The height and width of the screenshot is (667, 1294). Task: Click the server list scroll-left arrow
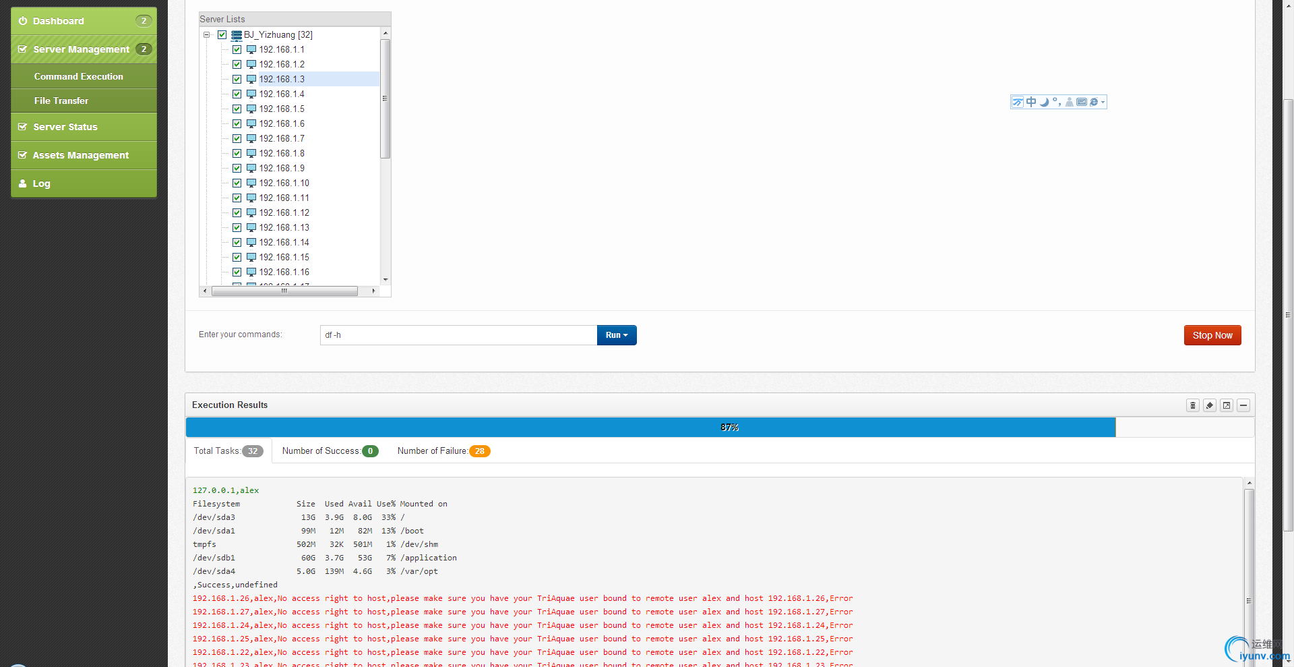(205, 291)
